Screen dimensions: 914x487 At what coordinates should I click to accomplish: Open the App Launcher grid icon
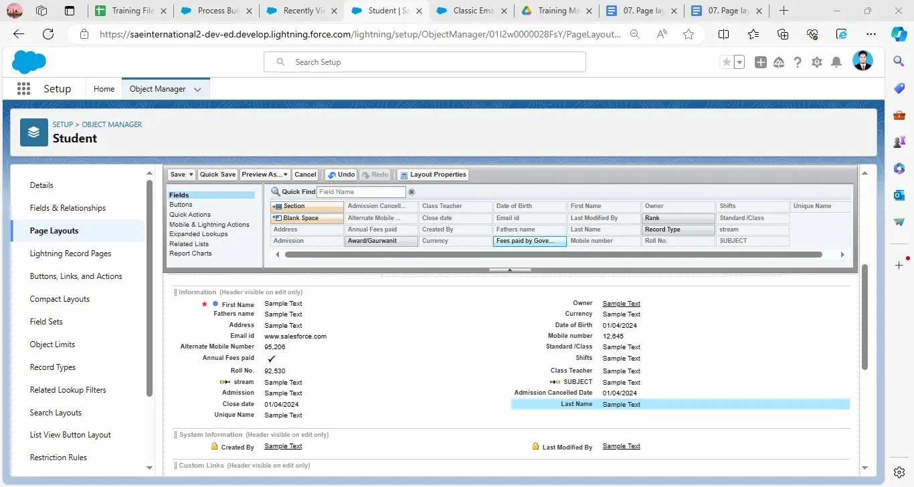point(24,89)
